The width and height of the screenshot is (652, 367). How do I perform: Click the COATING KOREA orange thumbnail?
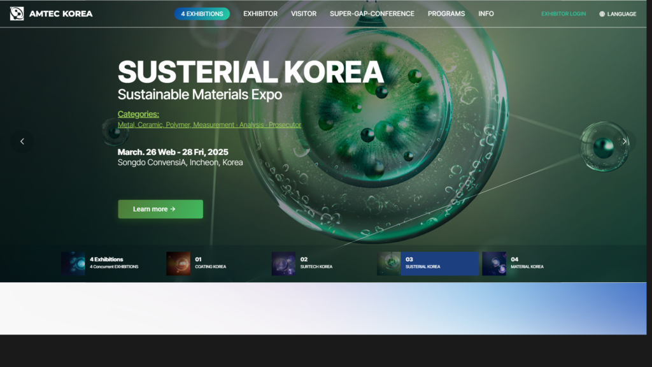[x=178, y=263]
